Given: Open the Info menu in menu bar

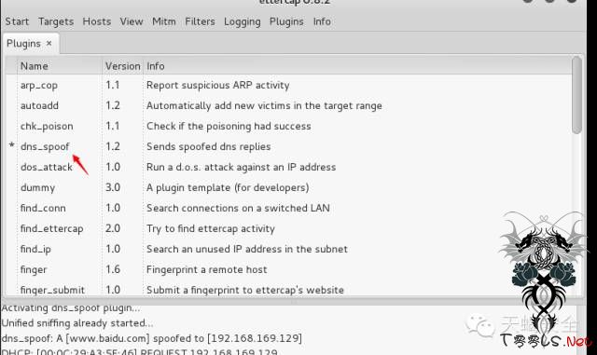Looking at the screenshot, I should [322, 21].
